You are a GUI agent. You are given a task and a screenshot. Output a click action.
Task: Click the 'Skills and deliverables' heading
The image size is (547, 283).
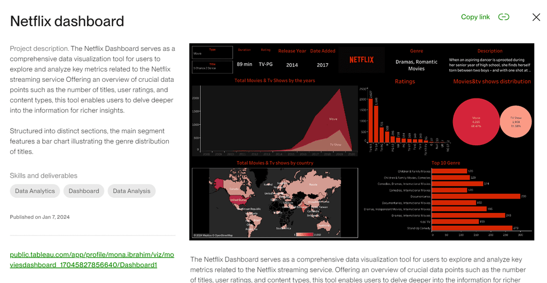[44, 175]
